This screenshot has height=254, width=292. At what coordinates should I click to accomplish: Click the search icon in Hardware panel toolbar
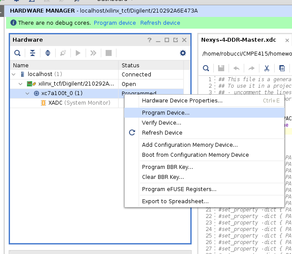[x=17, y=53]
